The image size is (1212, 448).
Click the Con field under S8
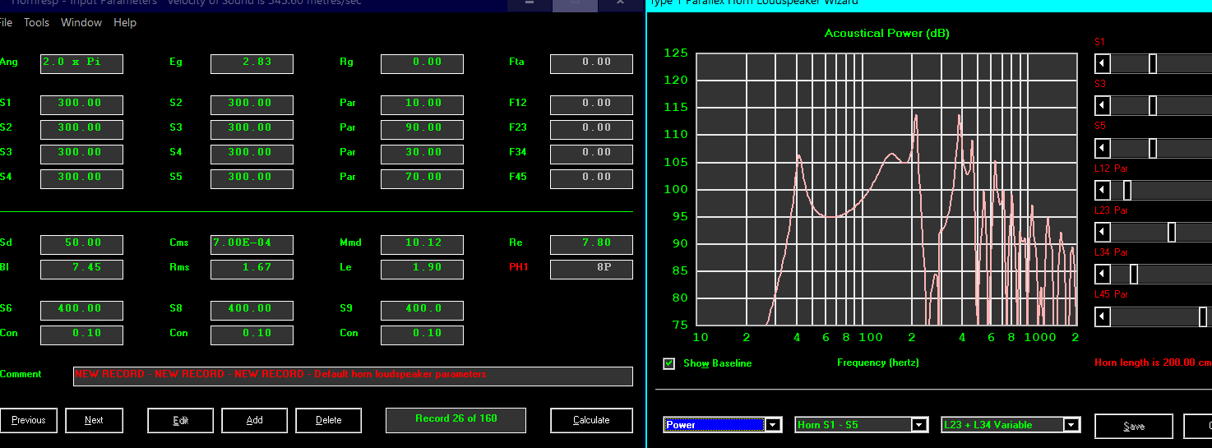click(252, 335)
